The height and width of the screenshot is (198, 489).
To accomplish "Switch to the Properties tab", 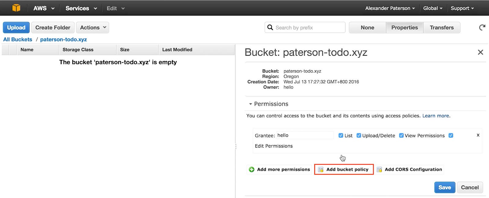I will (405, 27).
